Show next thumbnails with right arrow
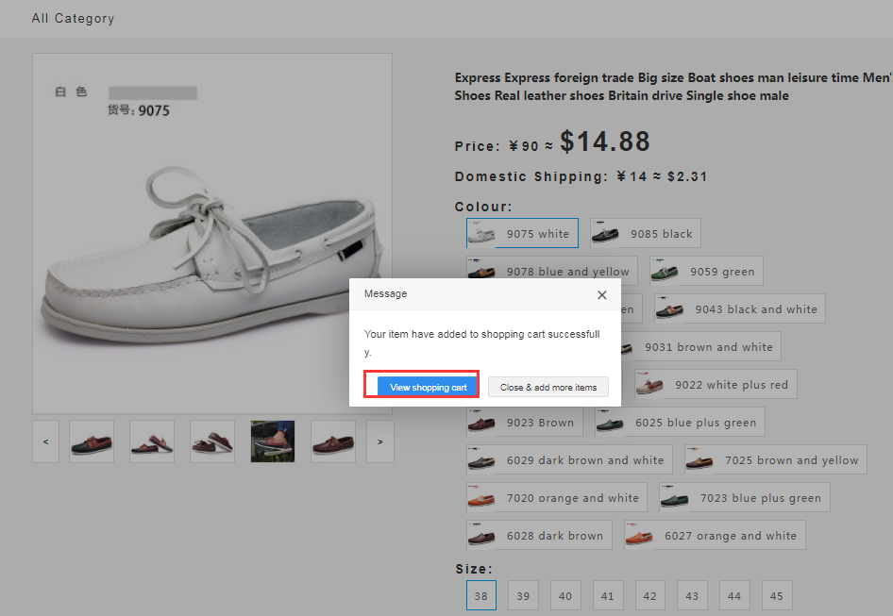 [x=379, y=441]
